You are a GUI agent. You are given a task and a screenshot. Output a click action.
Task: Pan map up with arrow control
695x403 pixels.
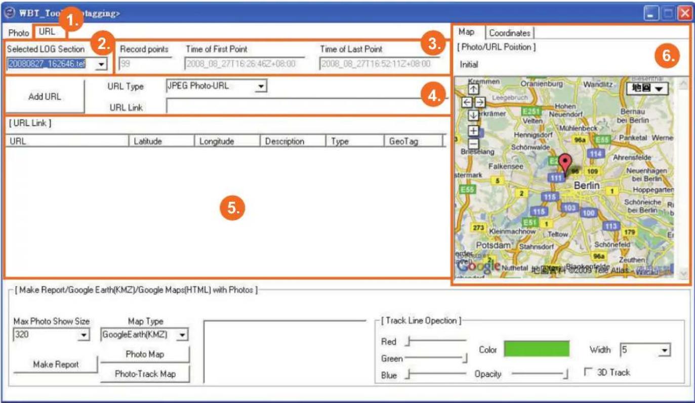coord(473,89)
